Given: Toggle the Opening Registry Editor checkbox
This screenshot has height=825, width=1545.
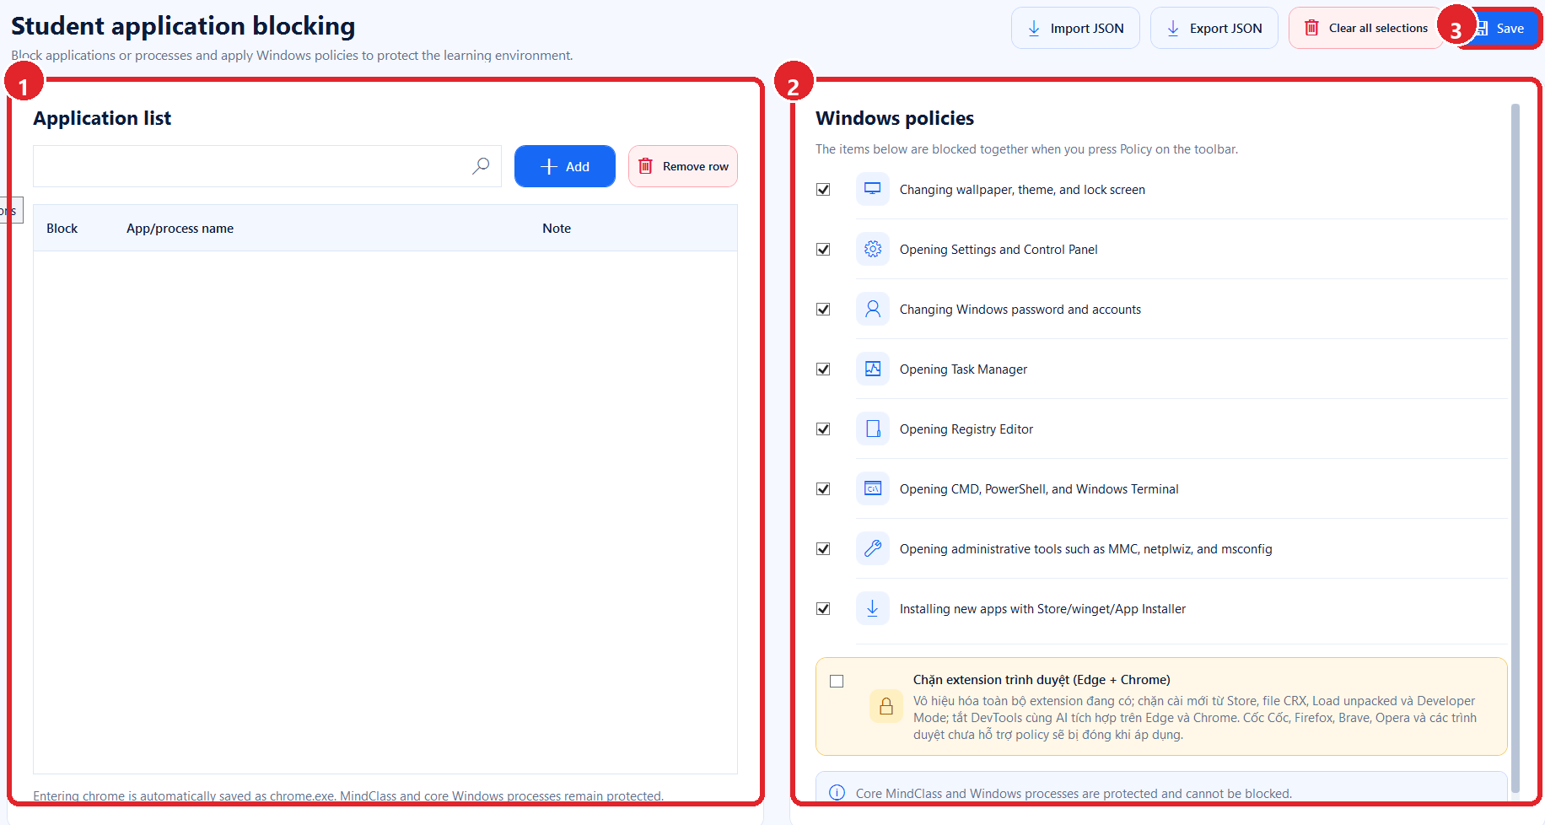Looking at the screenshot, I should tap(823, 429).
